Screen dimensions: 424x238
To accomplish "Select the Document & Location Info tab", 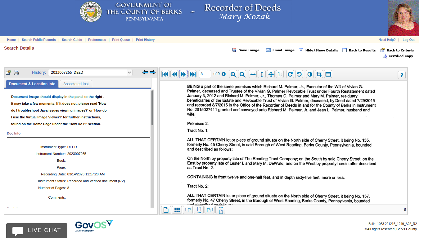I will [x=32, y=84].
